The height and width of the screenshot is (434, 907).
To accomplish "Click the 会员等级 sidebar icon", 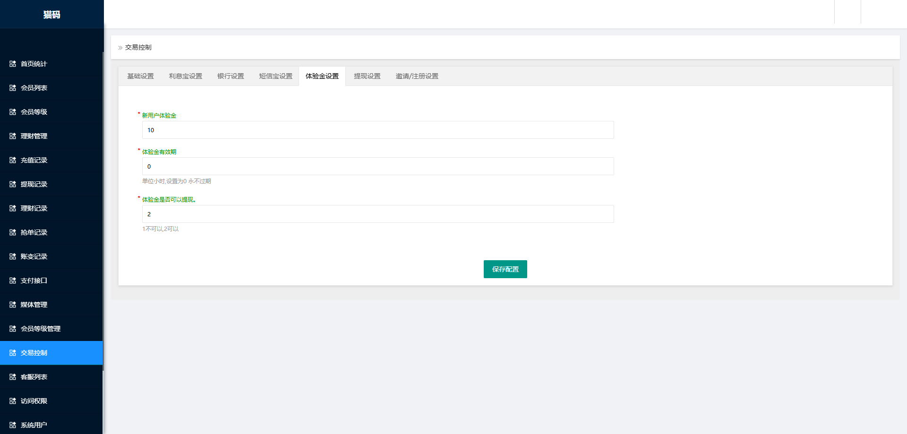I will (x=12, y=112).
